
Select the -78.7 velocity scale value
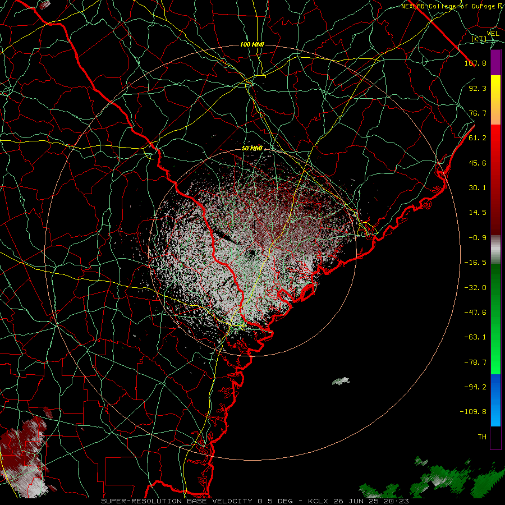point(475,362)
